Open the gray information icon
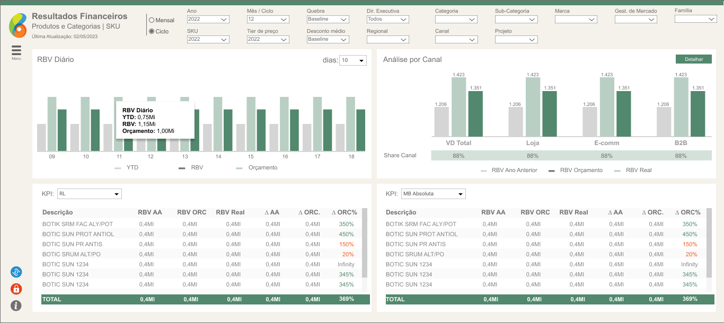Screen dimensions: 724x323 [x=16, y=306]
